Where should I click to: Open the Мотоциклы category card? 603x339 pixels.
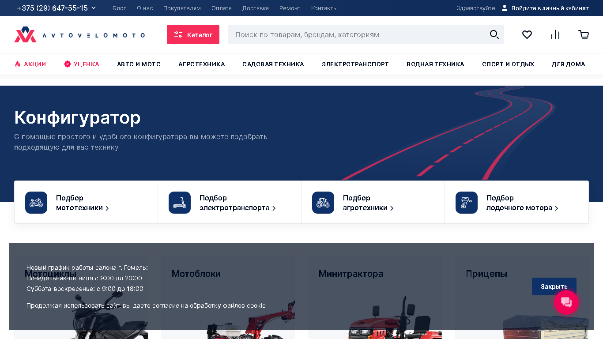tap(81, 297)
